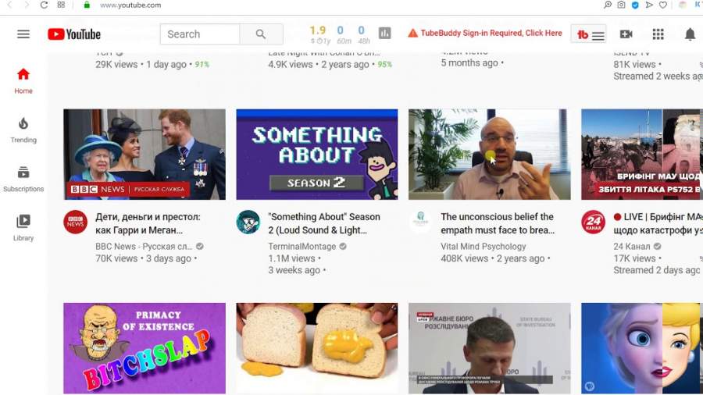
Task: Open Subscriptions in the sidebar
Action: [x=23, y=179]
